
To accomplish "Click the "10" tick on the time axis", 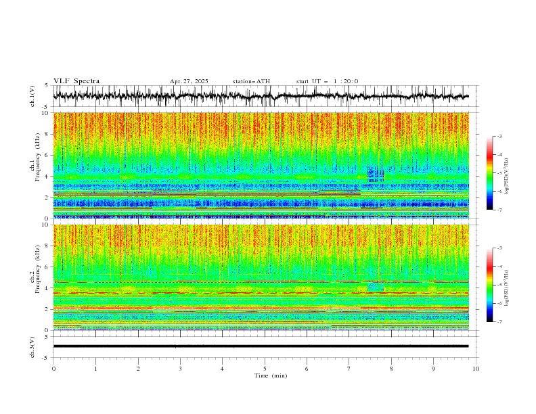I will coord(476,369).
